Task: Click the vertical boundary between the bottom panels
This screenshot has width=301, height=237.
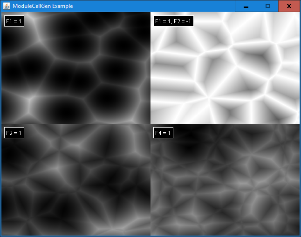Action: click(x=150, y=182)
